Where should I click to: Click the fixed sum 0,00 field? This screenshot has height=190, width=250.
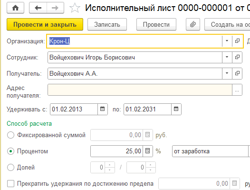117,135
